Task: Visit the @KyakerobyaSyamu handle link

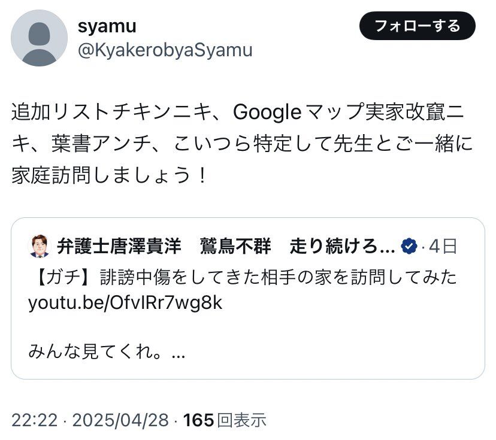Action: tap(165, 50)
